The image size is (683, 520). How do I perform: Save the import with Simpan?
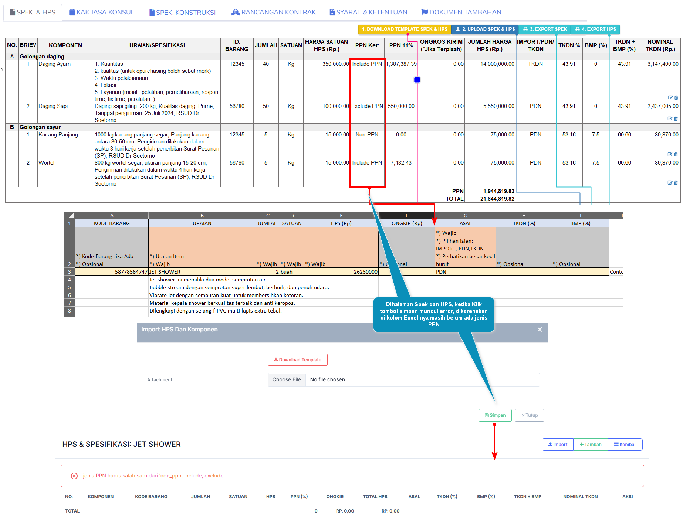[x=495, y=415]
